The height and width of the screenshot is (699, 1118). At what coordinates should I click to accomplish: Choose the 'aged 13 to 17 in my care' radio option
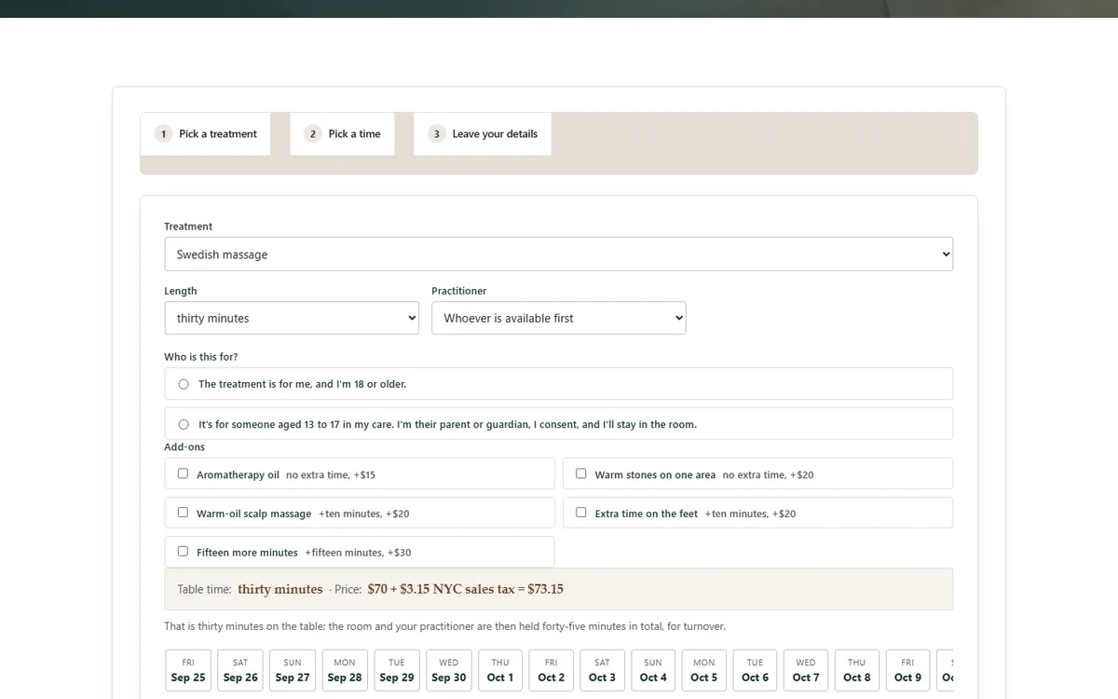click(x=184, y=424)
